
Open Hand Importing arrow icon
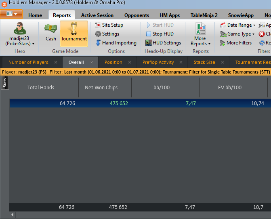(98, 43)
